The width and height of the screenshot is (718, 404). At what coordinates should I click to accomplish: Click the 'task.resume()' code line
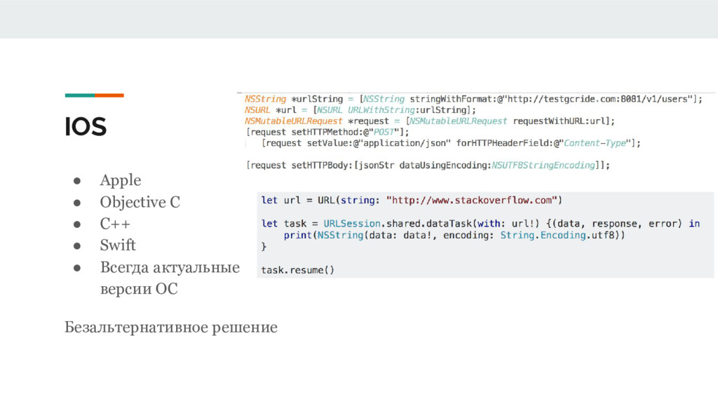[x=297, y=270]
